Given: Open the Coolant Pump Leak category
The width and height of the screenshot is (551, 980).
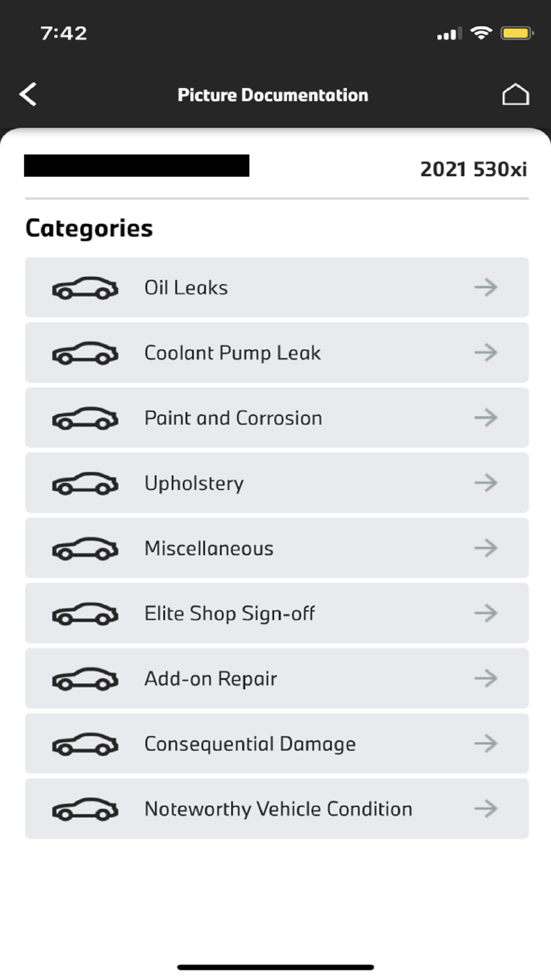Looking at the screenshot, I should pyautogui.click(x=277, y=353).
